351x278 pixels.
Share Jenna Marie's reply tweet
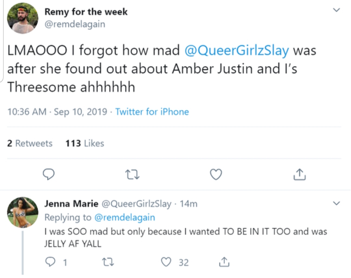[x=224, y=262]
